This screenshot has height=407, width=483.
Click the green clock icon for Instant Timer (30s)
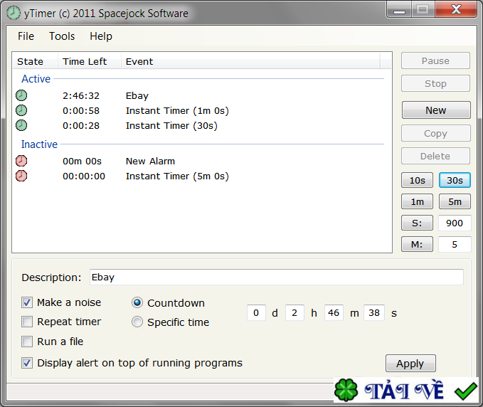[21, 125]
